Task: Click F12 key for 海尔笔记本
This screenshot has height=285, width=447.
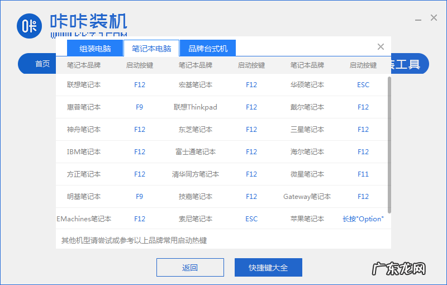Action: coord(363,152)
